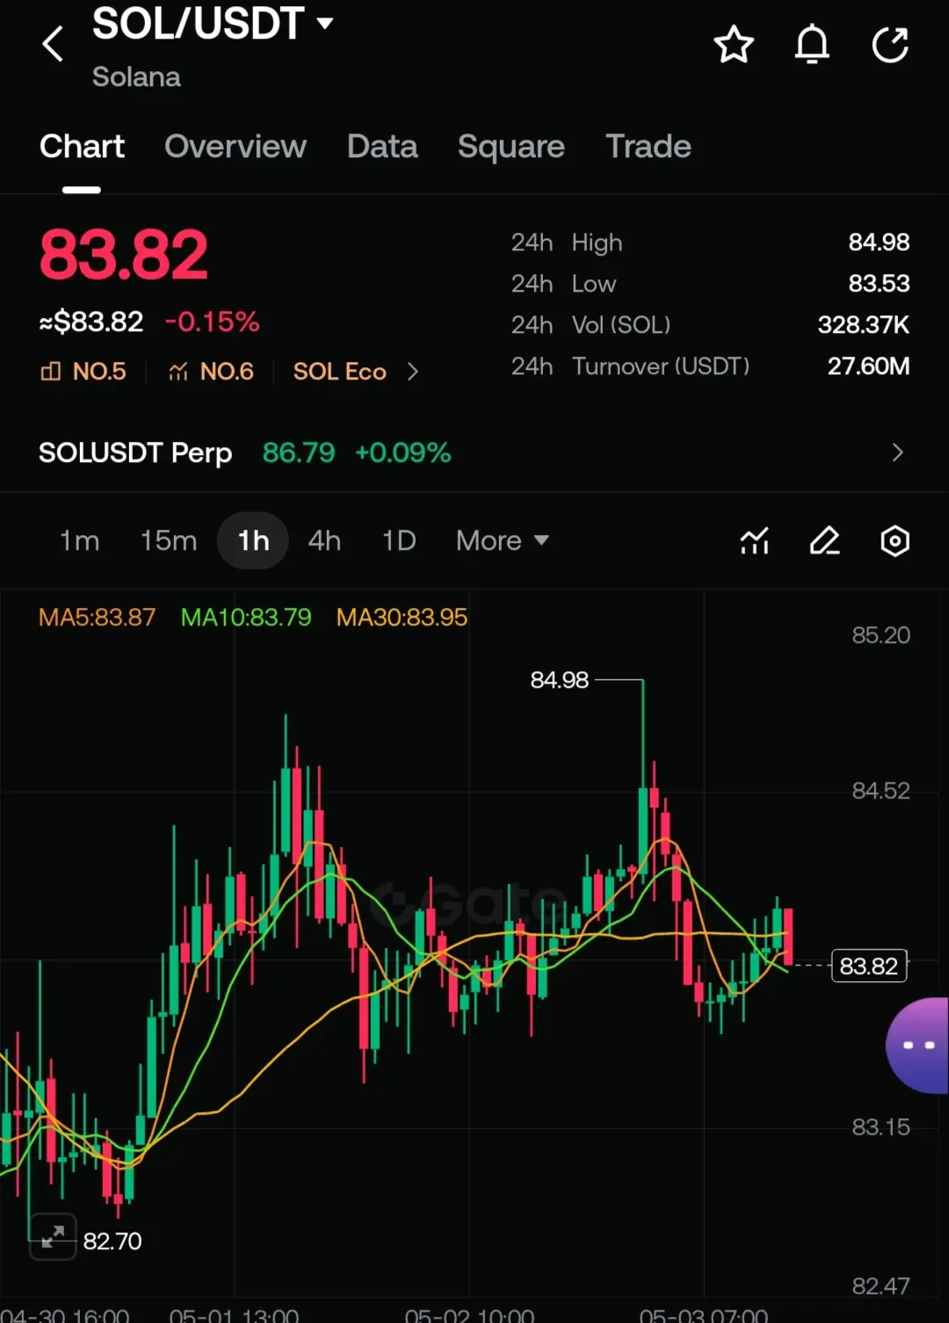Tap the 82.70 low marker on chart

(x=112, y=1241)
